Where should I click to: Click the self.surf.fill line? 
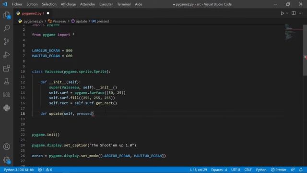tap(82, 98)
